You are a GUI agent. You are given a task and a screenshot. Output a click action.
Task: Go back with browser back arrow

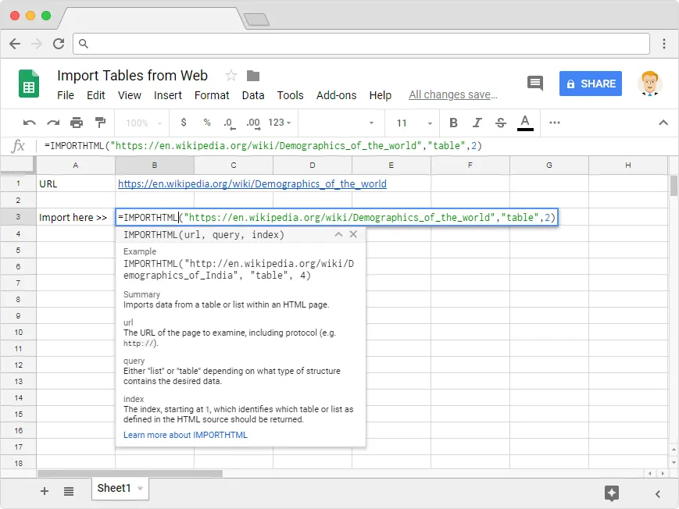pos(15,44)
